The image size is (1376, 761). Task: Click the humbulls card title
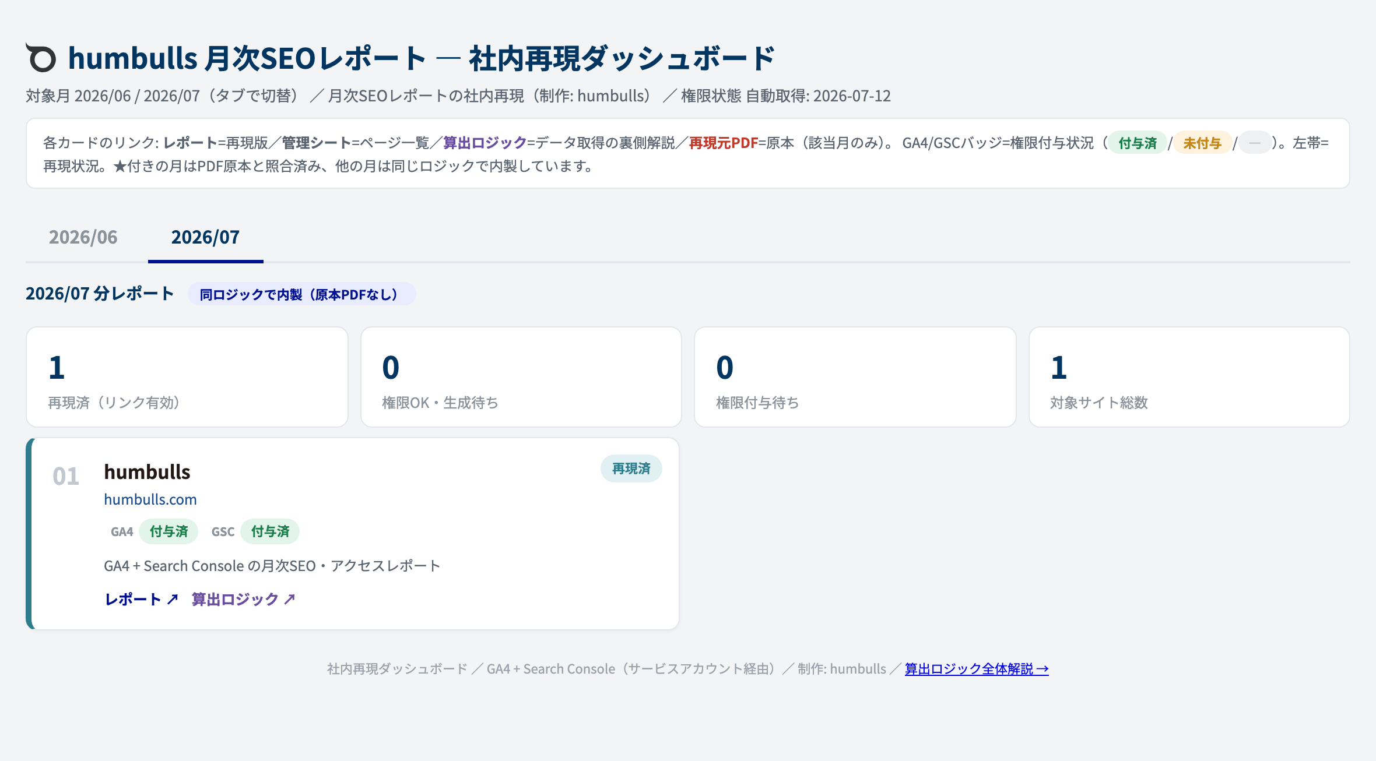tap(147, 472)
